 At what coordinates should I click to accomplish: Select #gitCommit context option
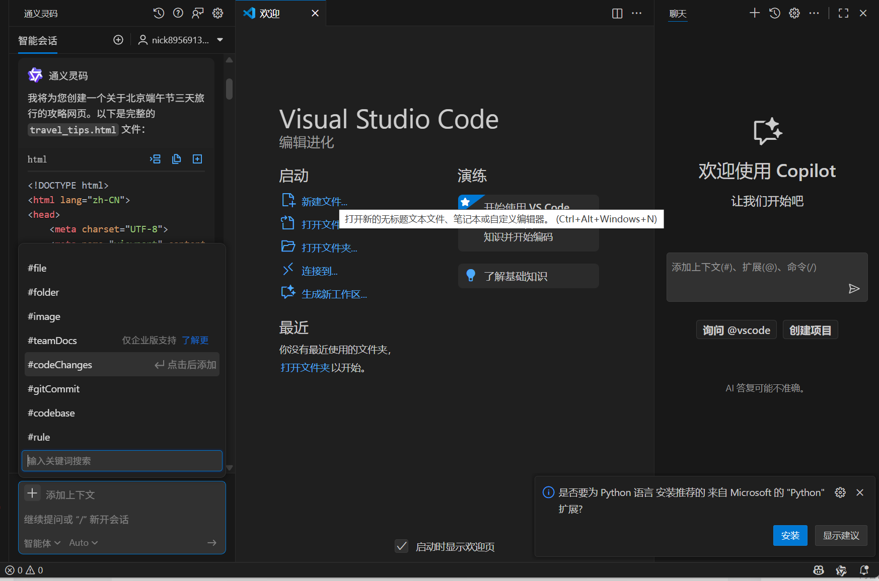point(122,389)
